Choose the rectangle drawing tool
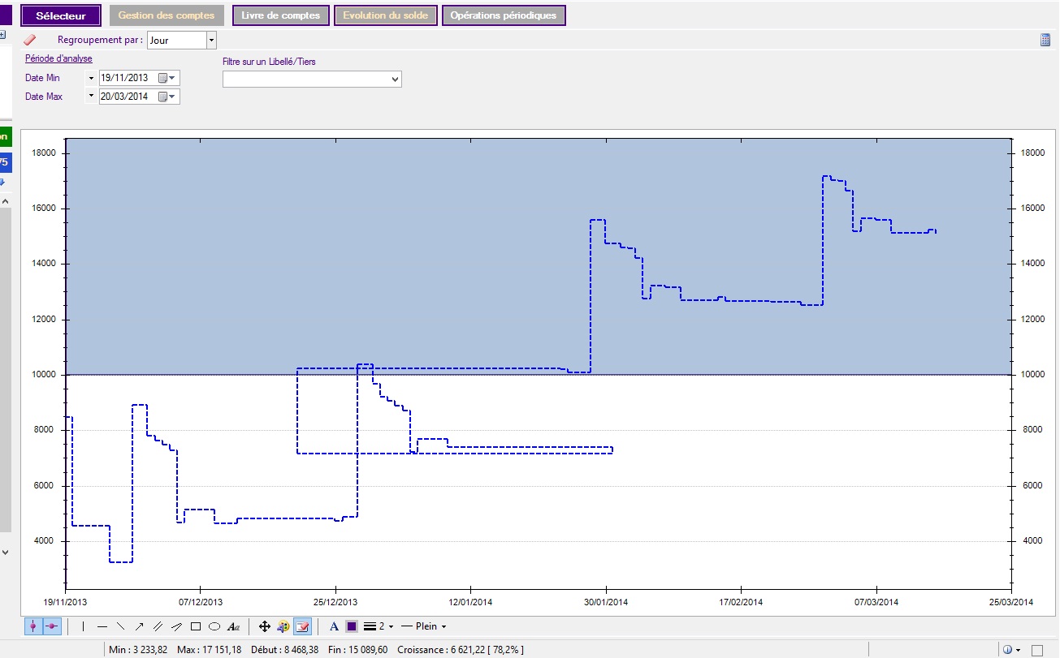This screenshot has height=658, width=1060. (x=196, y=626)
